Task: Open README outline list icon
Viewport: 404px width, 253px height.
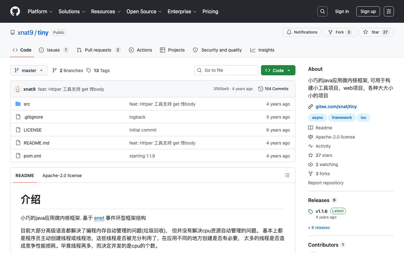Action: click(287, 175)
